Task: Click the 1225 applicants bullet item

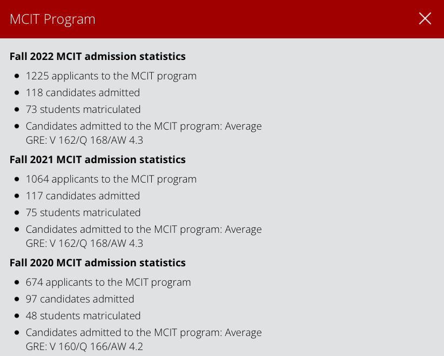Action: (111, 76)
